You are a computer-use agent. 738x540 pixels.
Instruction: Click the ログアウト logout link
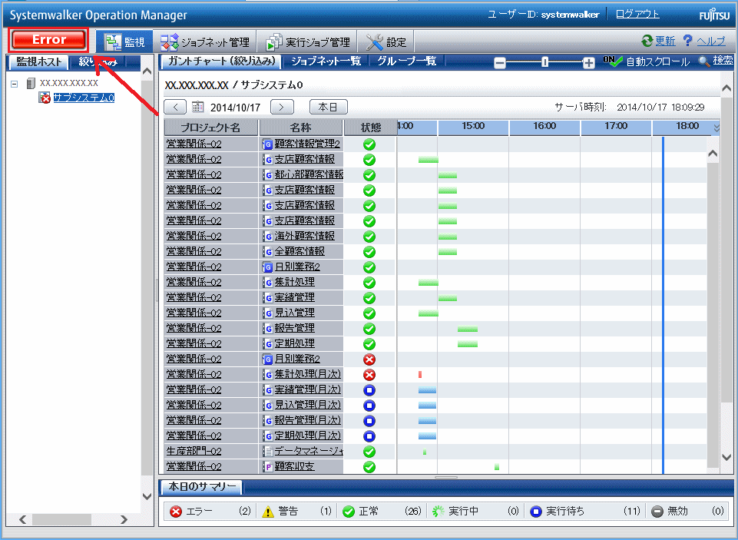point(637,14)
